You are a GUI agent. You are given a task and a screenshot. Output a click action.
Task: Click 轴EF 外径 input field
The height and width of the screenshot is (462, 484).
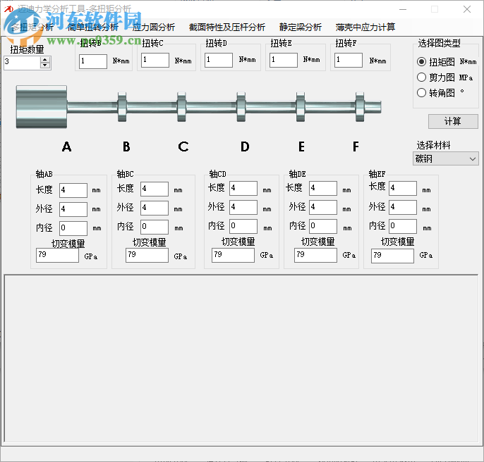tap(402, 208)
